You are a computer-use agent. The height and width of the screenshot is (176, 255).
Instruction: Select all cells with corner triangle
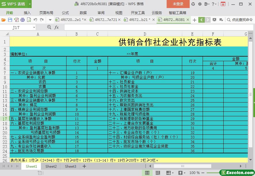pos(7,34)
